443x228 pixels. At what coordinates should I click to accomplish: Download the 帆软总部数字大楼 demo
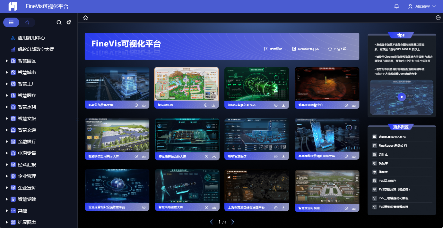coord(144,104)
